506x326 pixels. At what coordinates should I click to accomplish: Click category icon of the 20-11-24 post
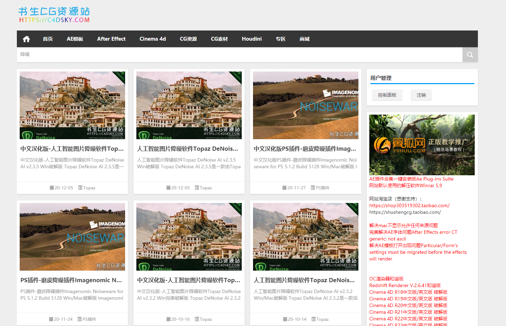[x=79, y=319]
